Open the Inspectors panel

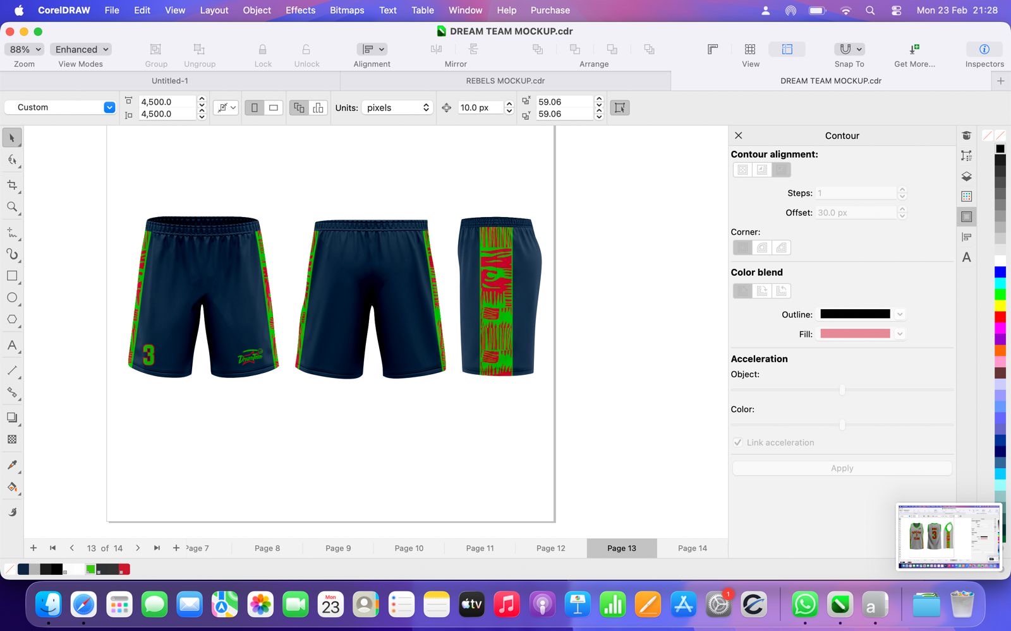tap(984, 49)
